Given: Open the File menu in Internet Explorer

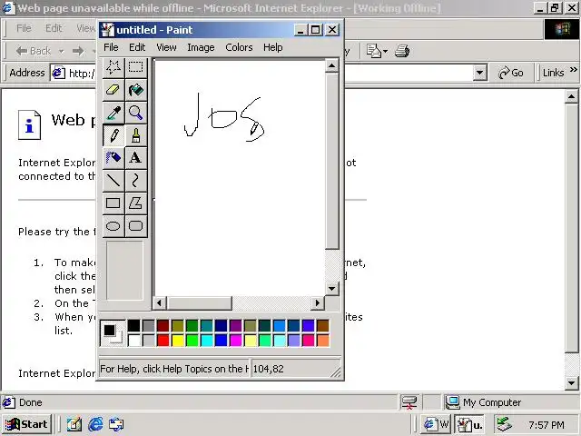Looking at the screenshot, I should 24,28.
